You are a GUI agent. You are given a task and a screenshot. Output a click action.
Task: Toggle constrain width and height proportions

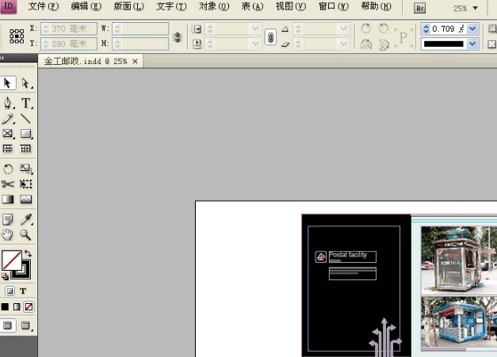click(178, 37)
